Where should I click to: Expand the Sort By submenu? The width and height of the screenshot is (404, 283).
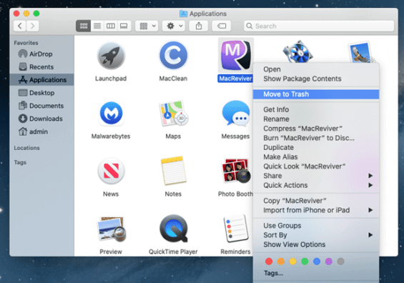(x=316, y=235)
